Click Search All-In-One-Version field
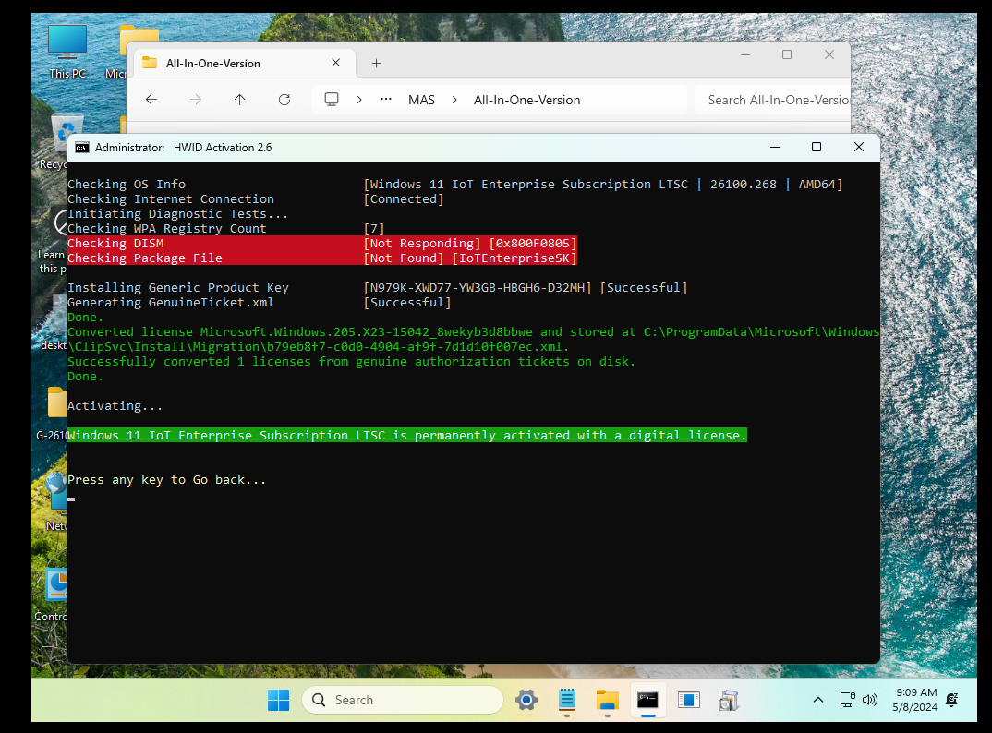Viewport: 992px width, 733px height. tap(772, 100)
